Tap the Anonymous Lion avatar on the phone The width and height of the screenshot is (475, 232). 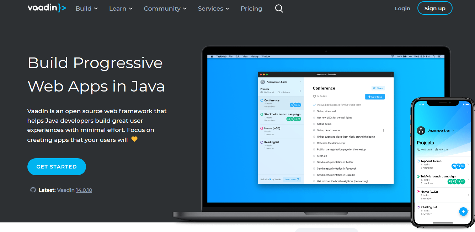tap(421, 131)
